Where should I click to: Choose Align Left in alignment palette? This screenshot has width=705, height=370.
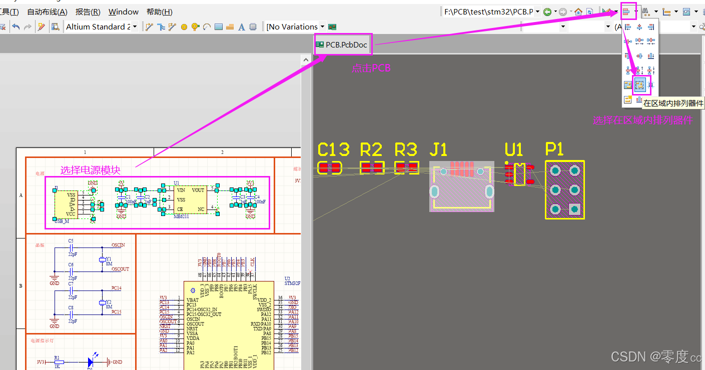[628, 27]
